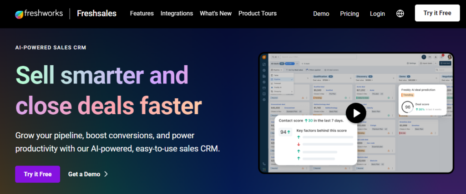Open the Pipeline view dropdown in preview

coord(278,70)
